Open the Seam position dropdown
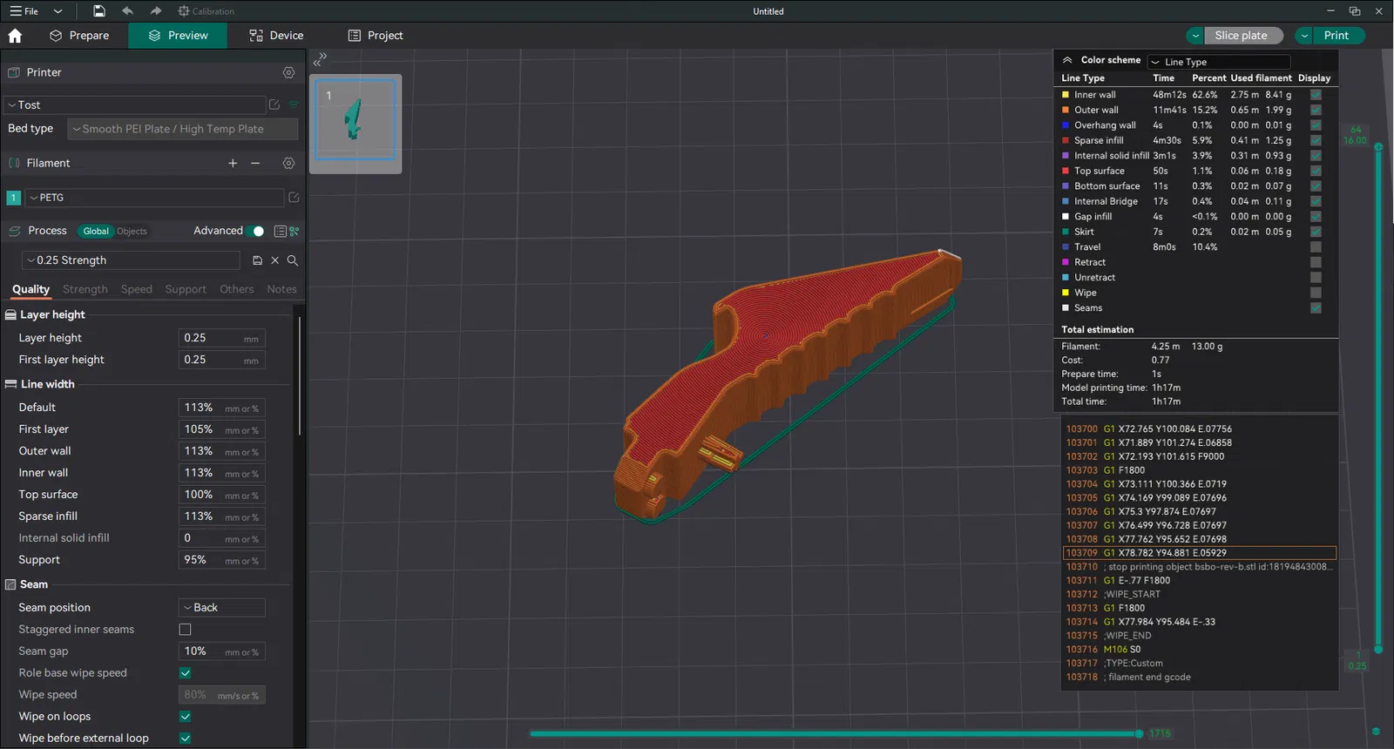 222,608
